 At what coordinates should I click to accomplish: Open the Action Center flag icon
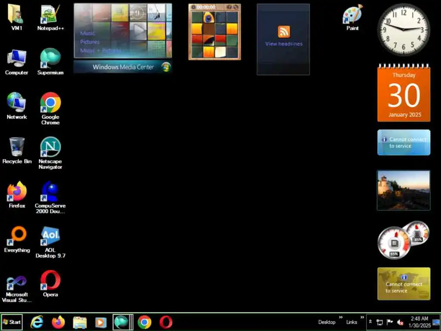(x=390, y=322)
